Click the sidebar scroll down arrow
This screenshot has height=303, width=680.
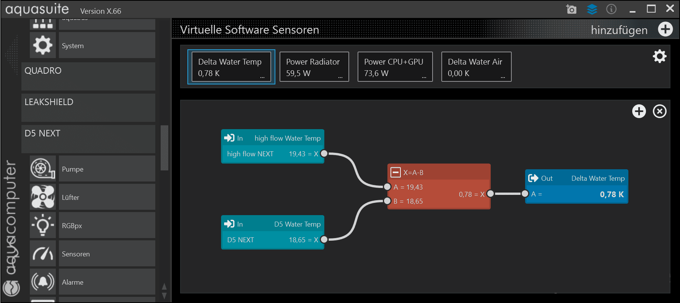coord(164,295)
